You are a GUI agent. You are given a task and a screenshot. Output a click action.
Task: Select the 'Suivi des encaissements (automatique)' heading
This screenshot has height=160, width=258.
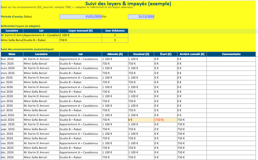(27, 49)
